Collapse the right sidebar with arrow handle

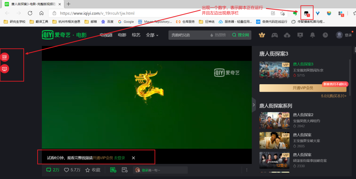[x=254, y=104]
